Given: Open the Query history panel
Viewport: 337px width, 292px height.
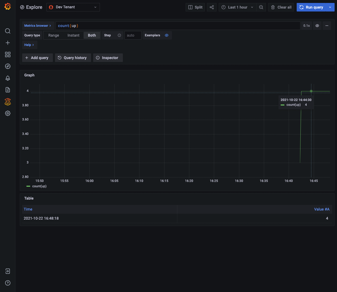Looking at the screenshot, I should click(x=73, y=57).
